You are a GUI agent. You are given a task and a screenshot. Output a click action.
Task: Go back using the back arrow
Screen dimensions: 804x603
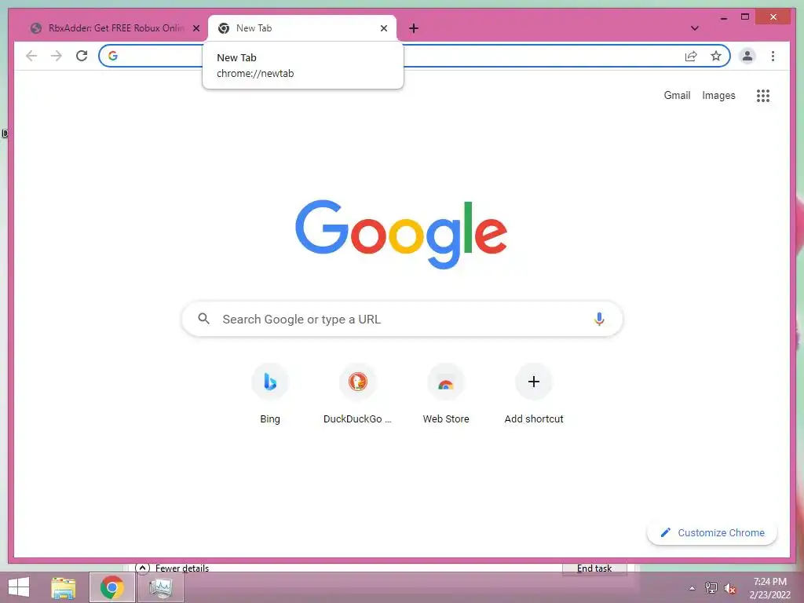[31, 56]
